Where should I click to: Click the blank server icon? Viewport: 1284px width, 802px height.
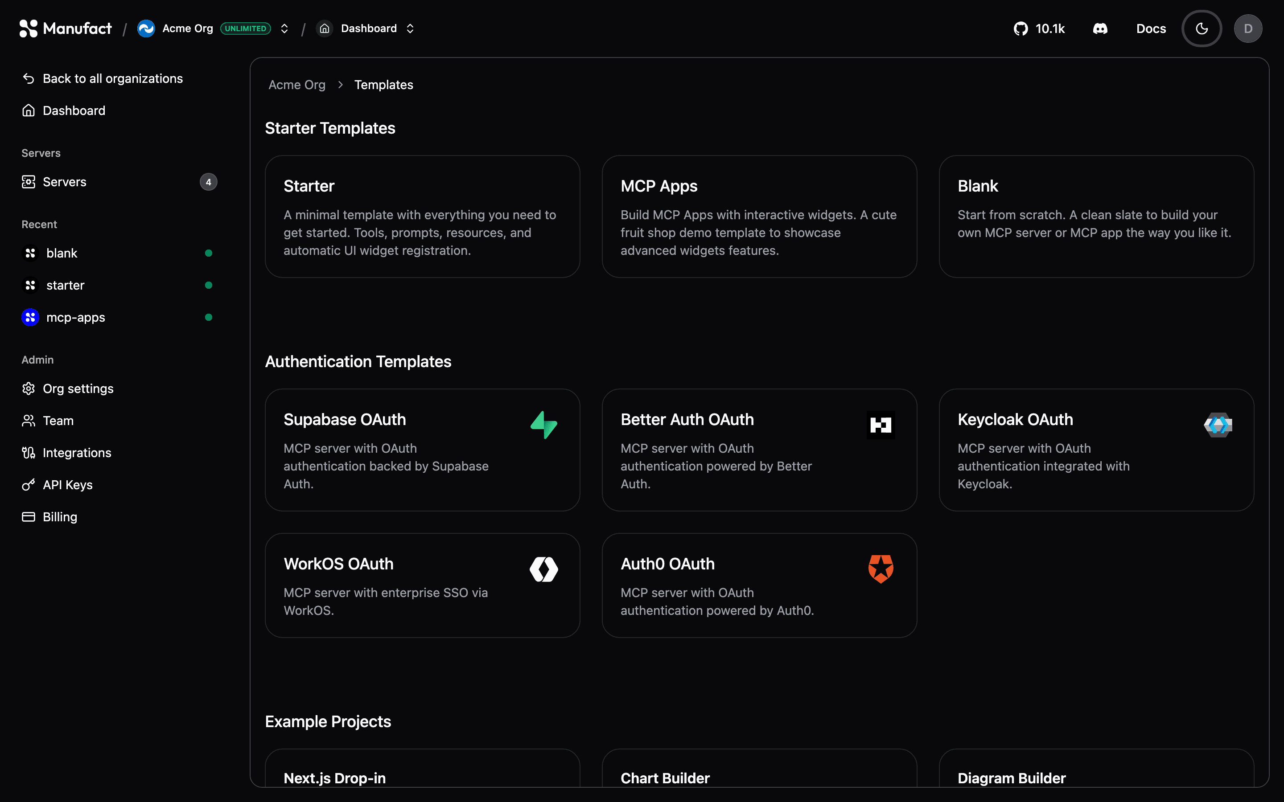pos(30,253)
